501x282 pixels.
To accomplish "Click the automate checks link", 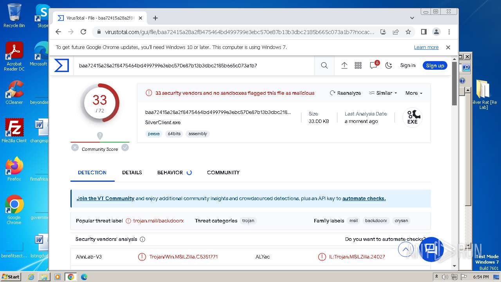I will [x=364, y=199].
